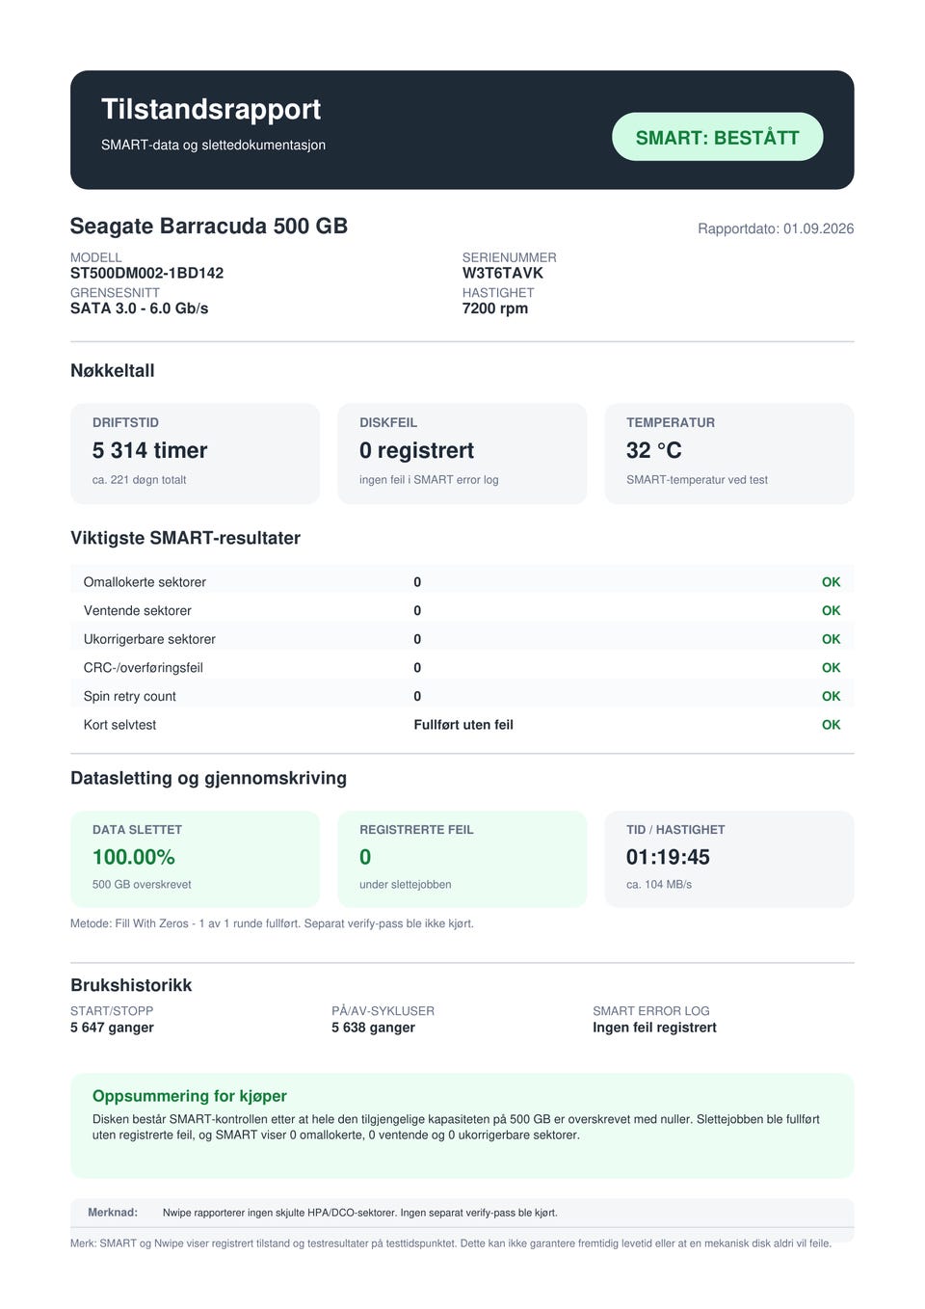Select the Ukorrigerbare sektorer row
The height and width of the screenshot is (1309, 925).
tap(462, 639)
